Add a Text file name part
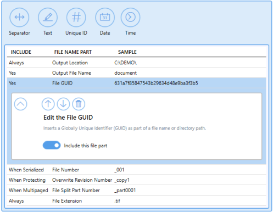 pyautogui.click(x=48, y=18)
